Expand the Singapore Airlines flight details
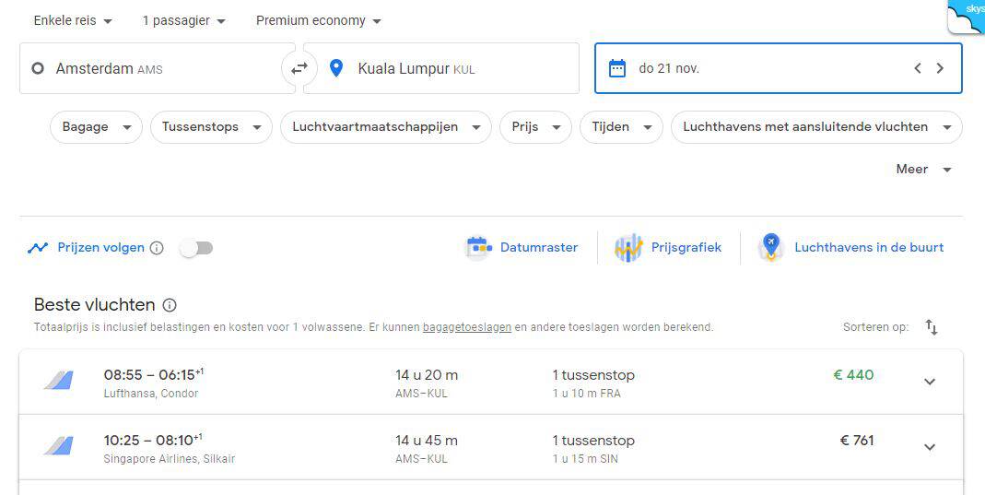985x495 pixels. point(930,447)
